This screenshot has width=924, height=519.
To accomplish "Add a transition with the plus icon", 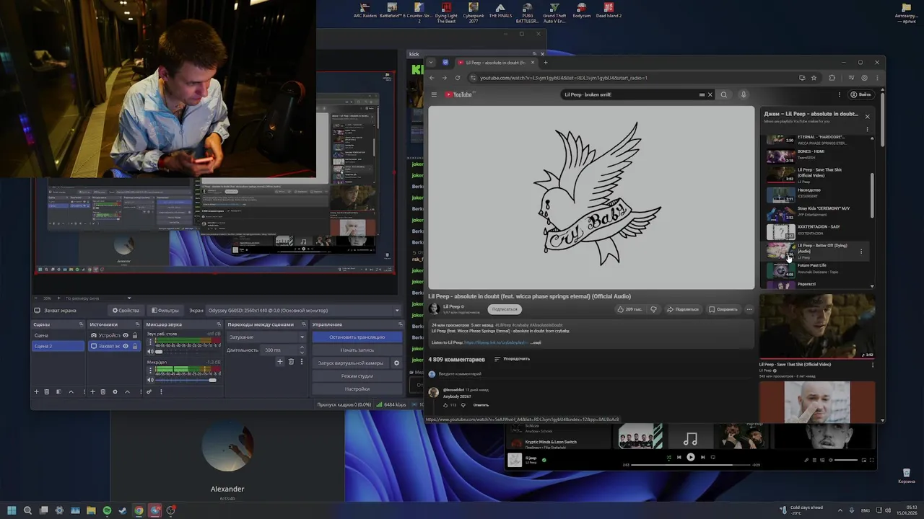I will 280,362.
